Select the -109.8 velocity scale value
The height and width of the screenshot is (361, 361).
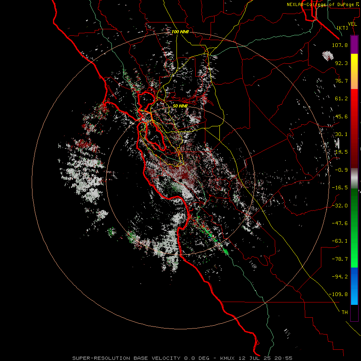pyautogui.click(x=339, y=294)
